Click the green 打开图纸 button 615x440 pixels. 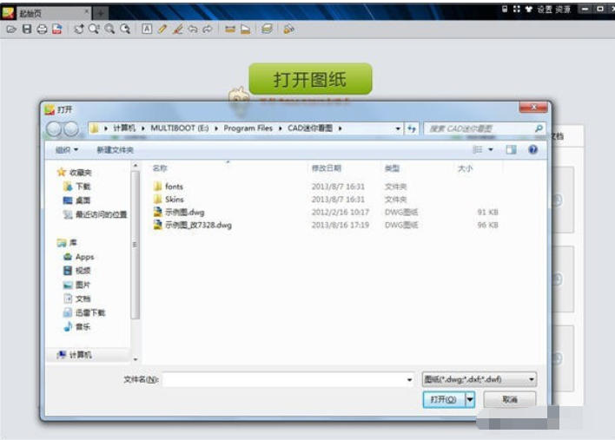[x=310, y=79]
